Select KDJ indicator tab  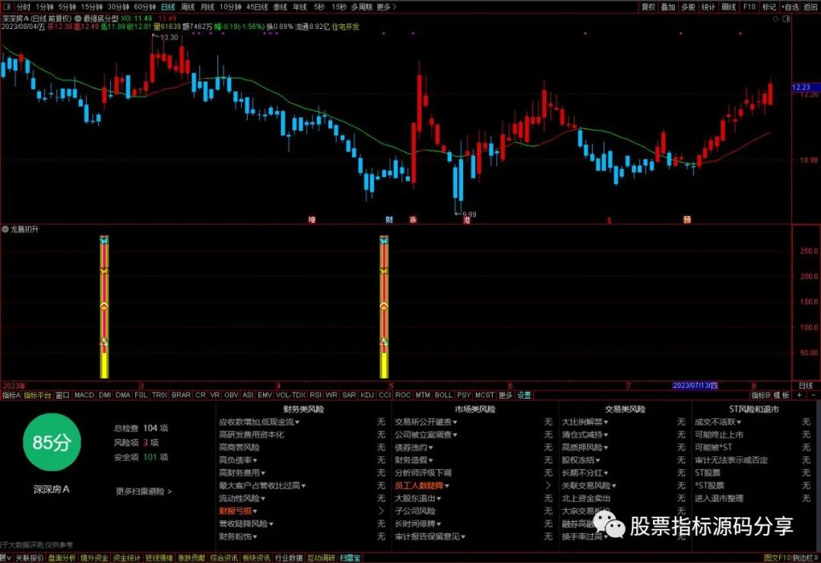(x=368, y=396)
